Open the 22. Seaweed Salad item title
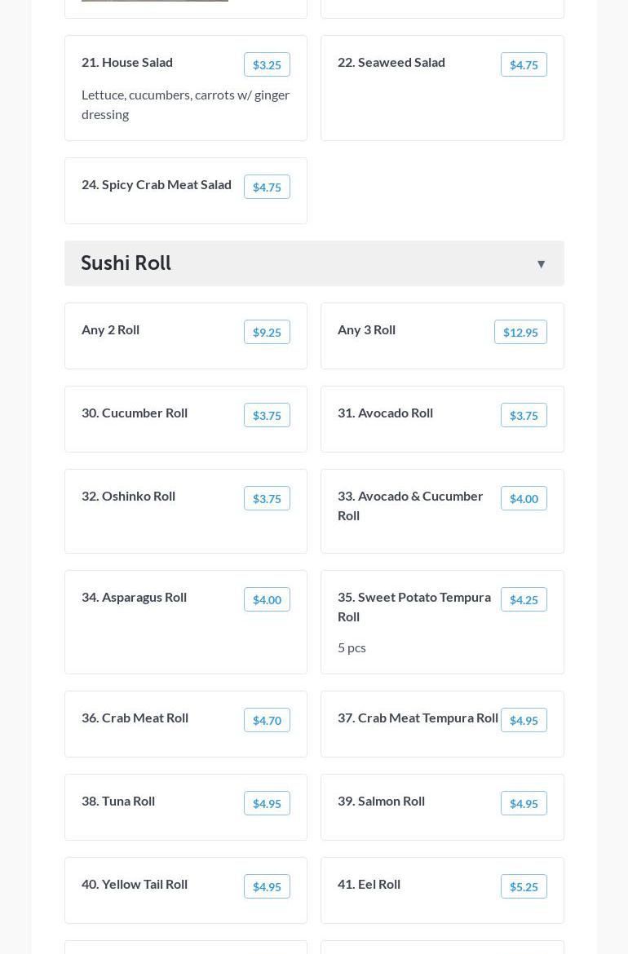Screen dimensions: 628x954 click(391, 62)
